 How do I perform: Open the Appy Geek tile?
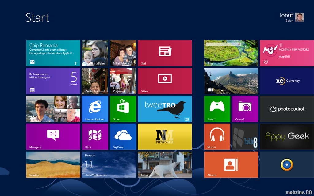tap(287, 137)
